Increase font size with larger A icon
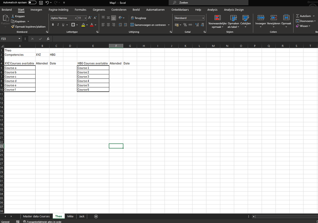Image resolution: width=318 pixels, height=223 pixels. (90, 18)
